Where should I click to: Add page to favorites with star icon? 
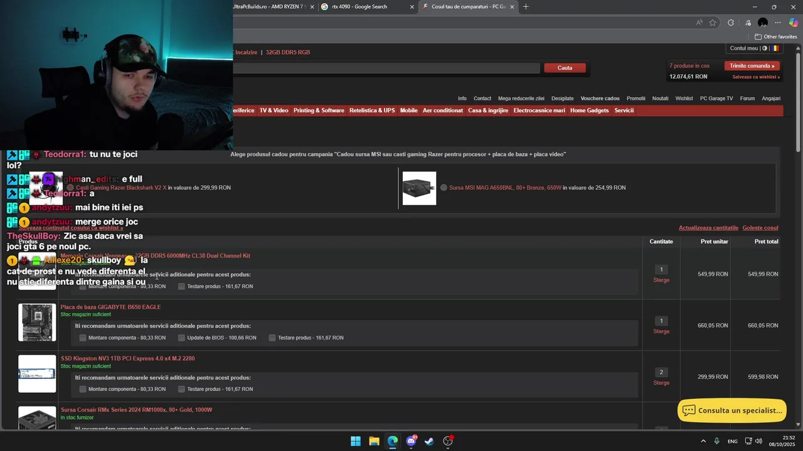pos(713,23)
